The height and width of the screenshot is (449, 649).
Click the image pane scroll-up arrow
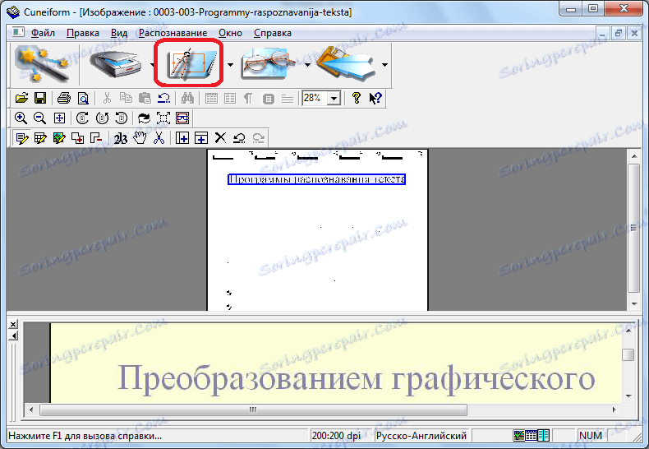tap(634, 156)
